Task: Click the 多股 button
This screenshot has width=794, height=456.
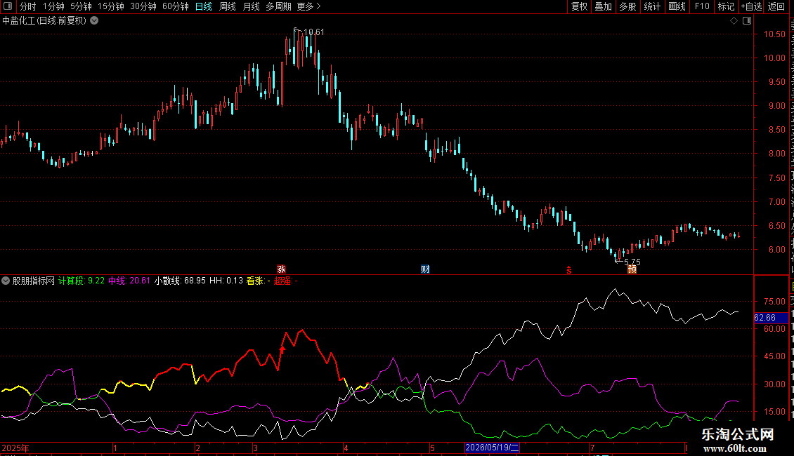Action: point(628,6)
